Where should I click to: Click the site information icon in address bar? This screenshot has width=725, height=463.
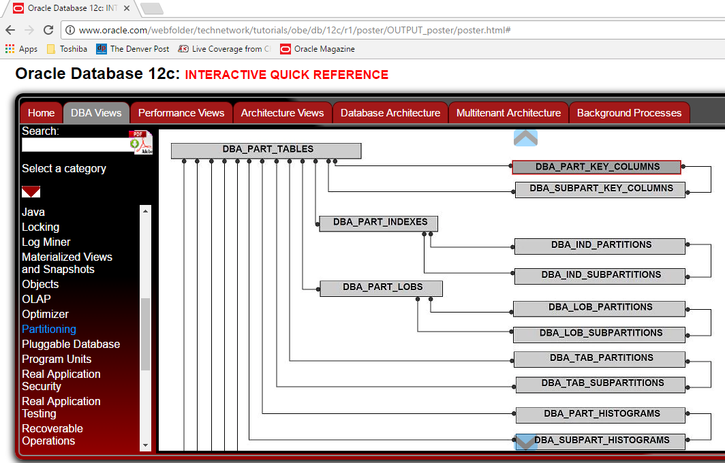pos(70,30)
